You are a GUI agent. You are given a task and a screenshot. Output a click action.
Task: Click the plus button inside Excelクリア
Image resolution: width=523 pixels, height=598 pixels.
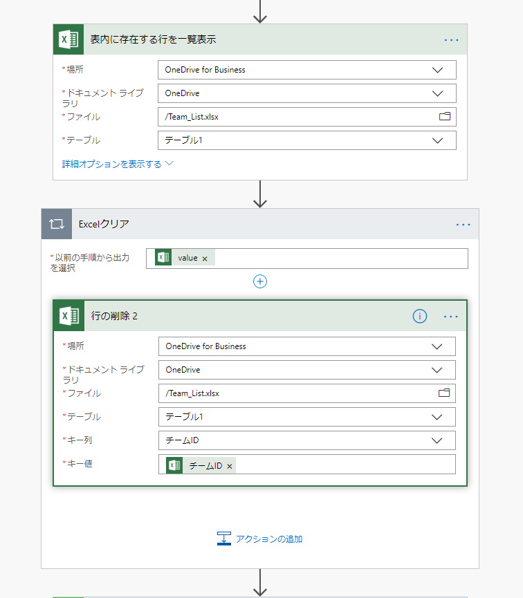click(260, 281)
